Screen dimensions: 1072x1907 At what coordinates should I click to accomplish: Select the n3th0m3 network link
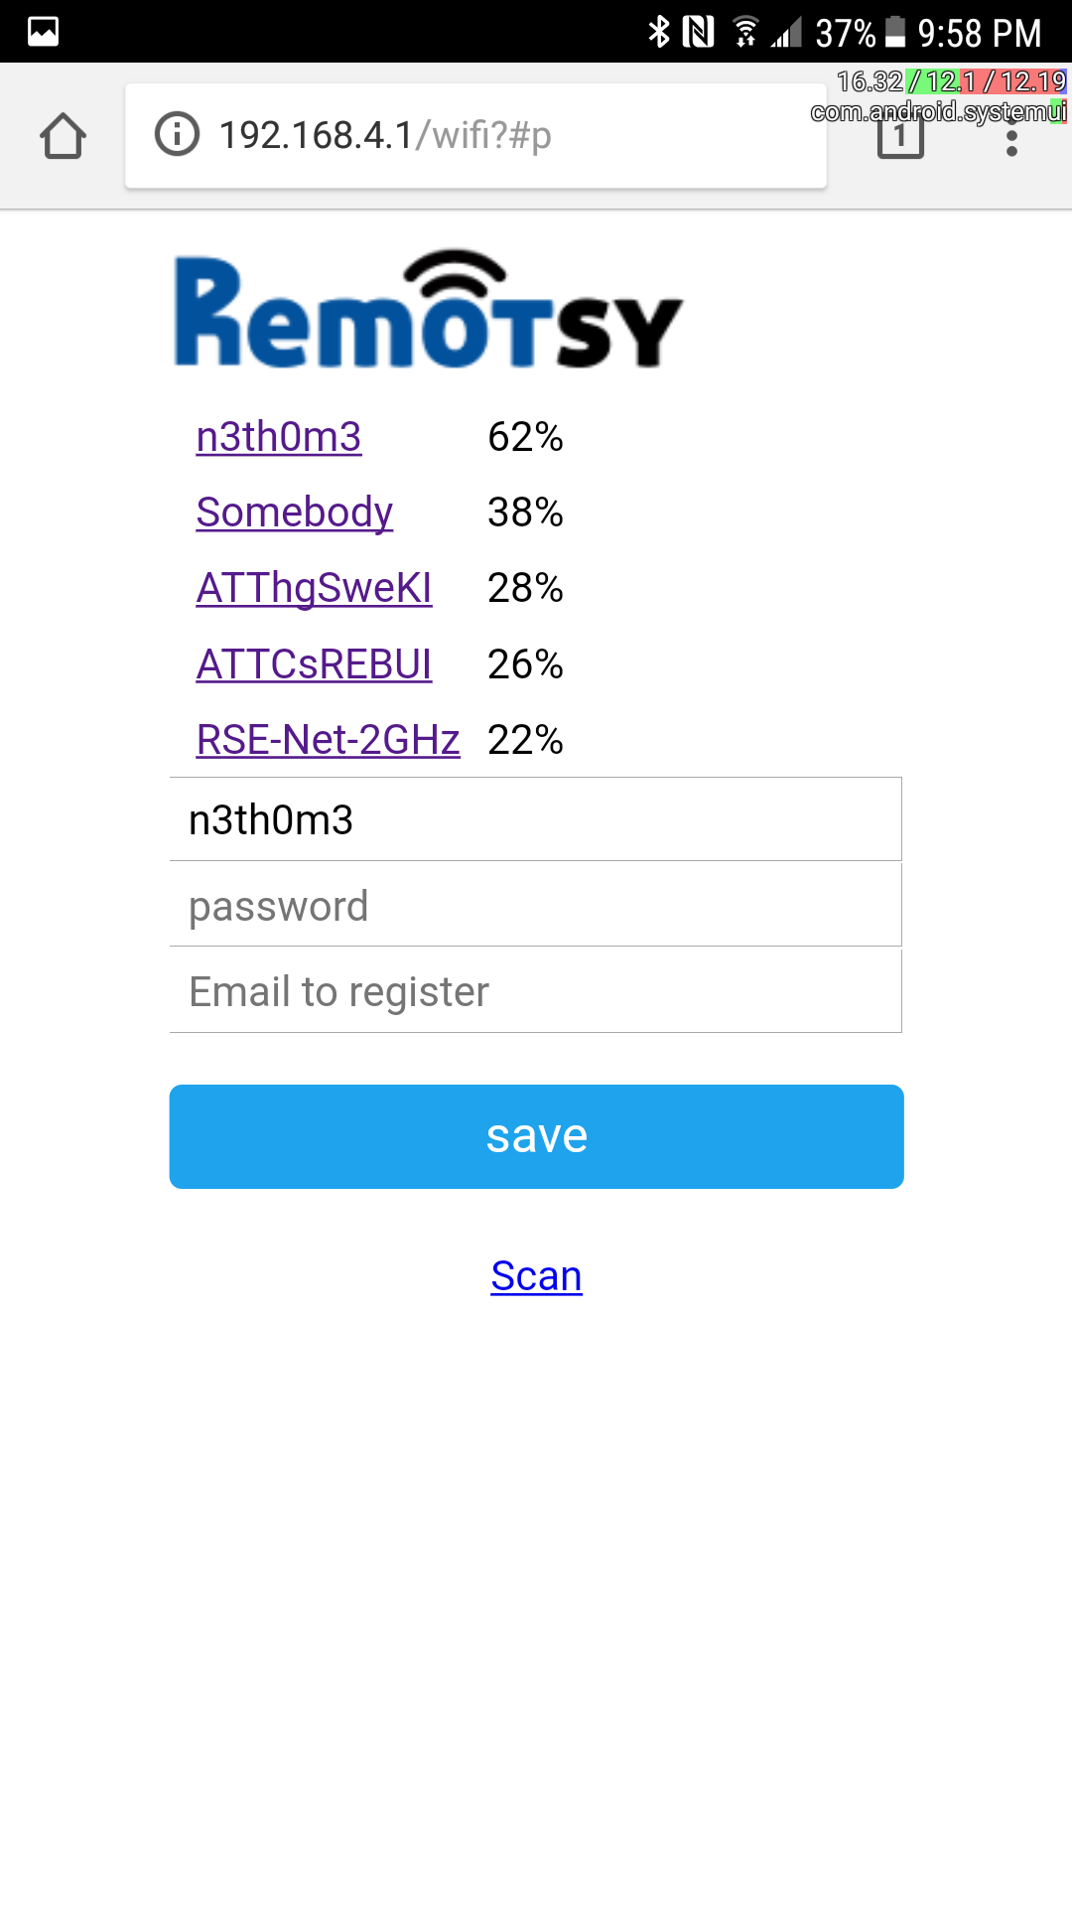click(279, 437)
